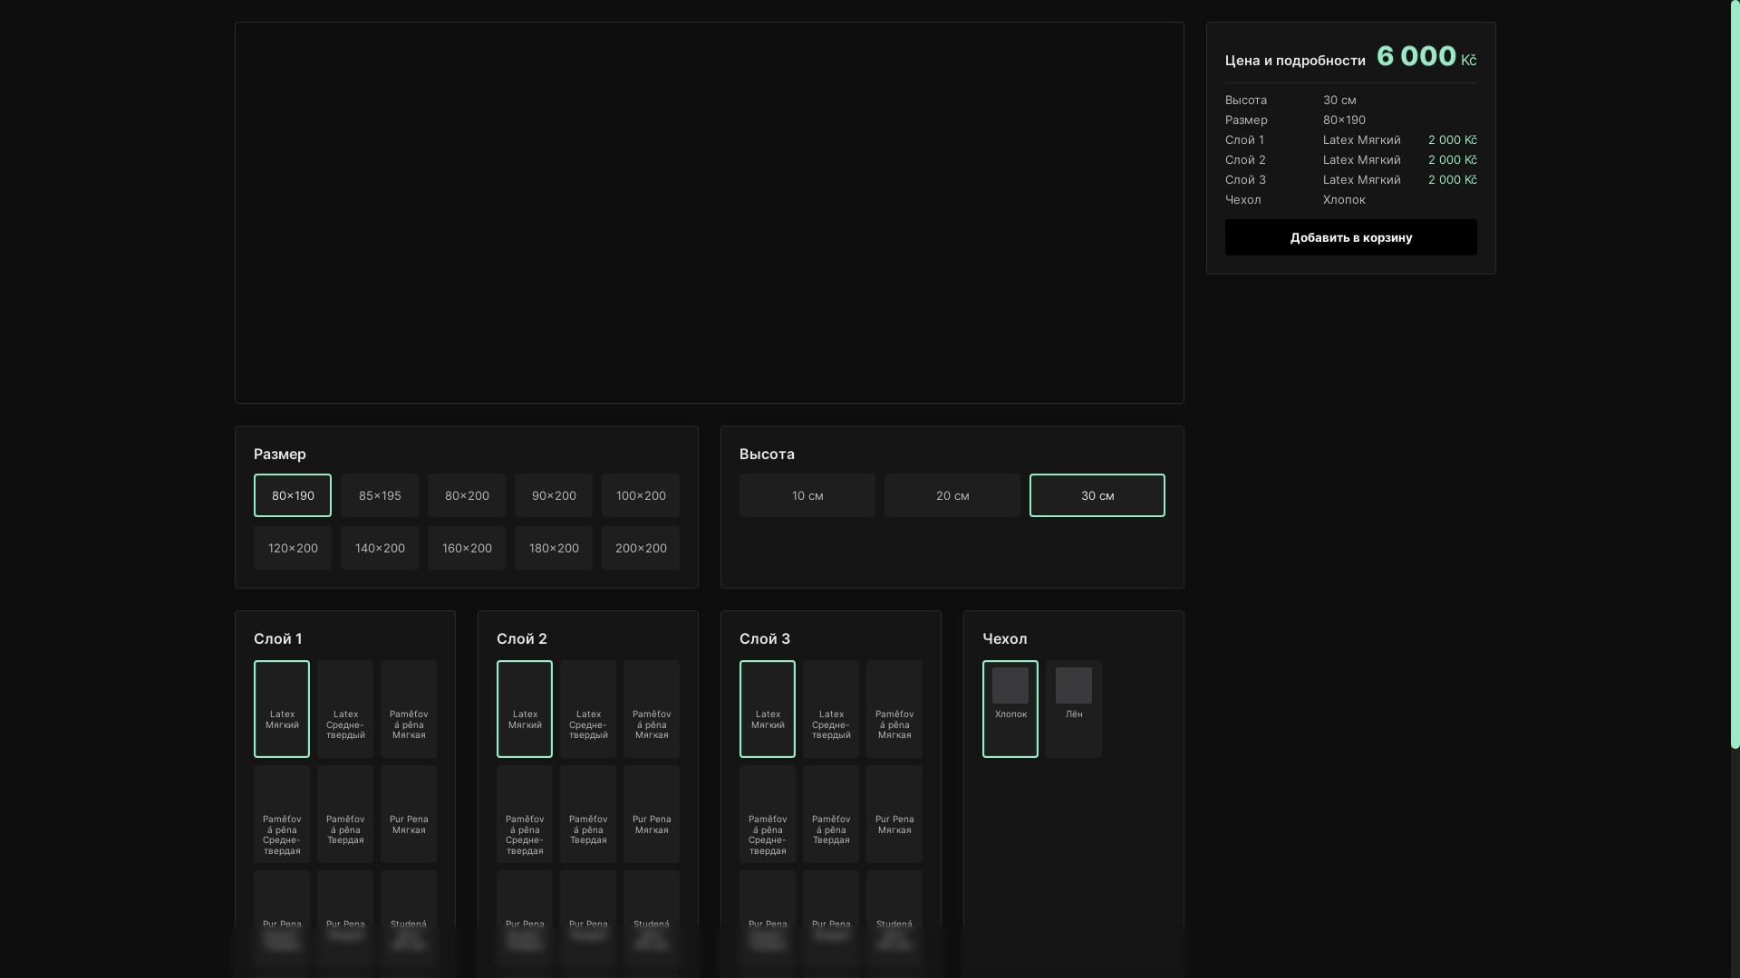This screenshot has height=978, width=1740.
Task: Choose the Лён cover swatch
Action: click(1074, 709)
